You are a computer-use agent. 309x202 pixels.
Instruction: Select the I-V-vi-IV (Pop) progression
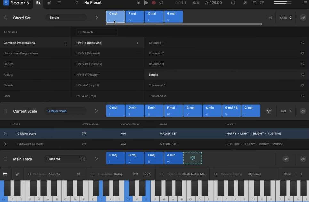coord(86,96)
